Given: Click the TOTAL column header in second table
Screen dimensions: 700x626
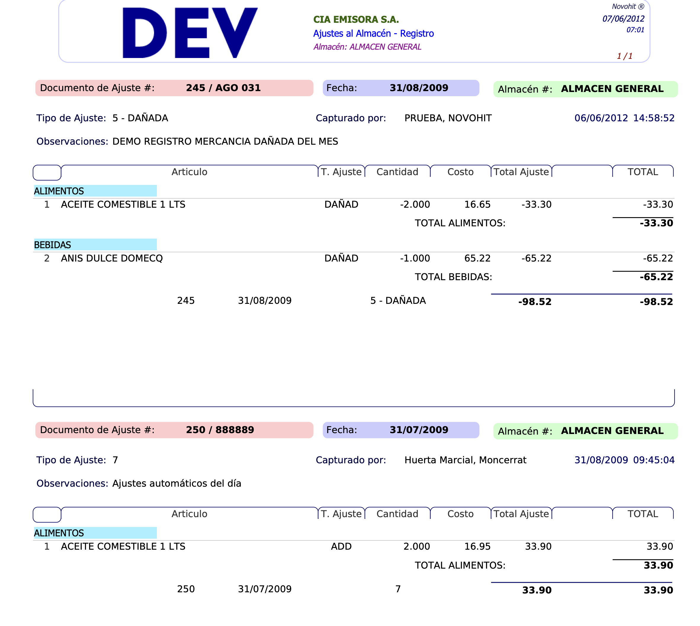Looking at the screenshot, I should coord(642,514).
